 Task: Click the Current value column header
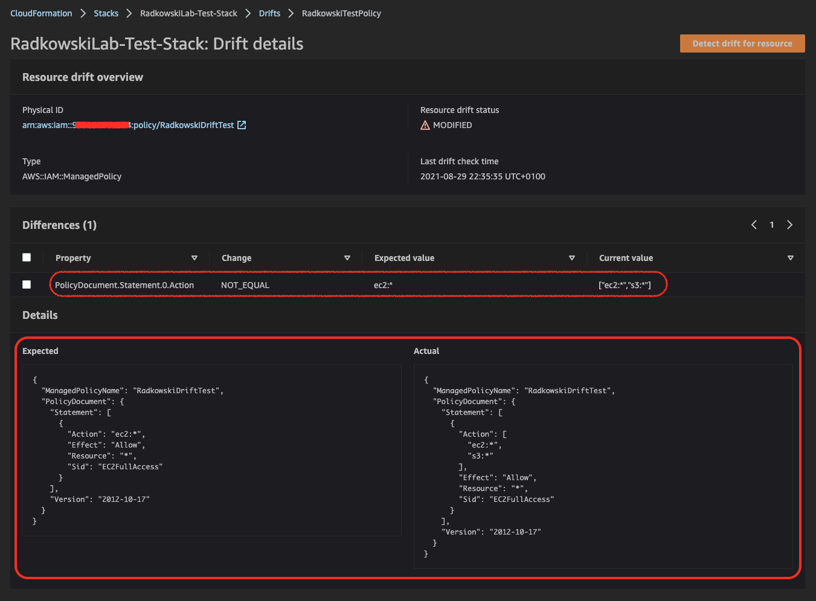point(626,258)
